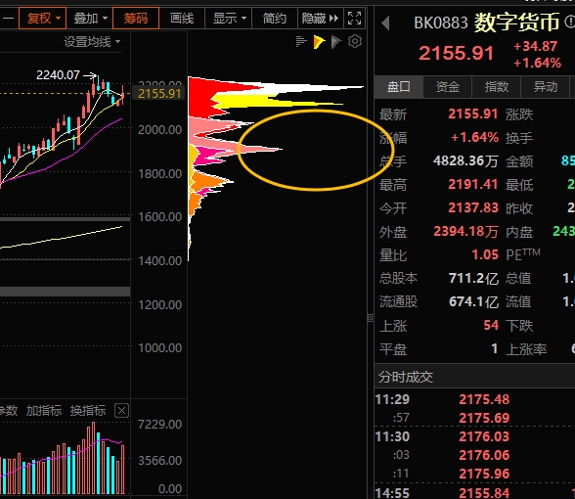Switch to the 盘口 tab
Screen dimensions: 575x499
click(399, 87)
